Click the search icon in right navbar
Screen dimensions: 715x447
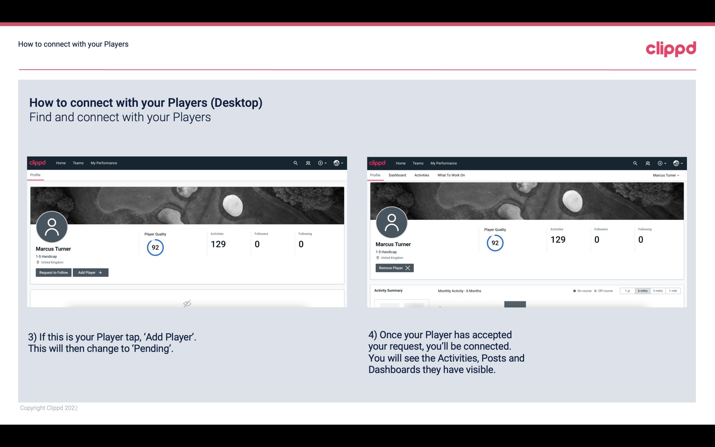pyautogui.click(x=634, y=163)
